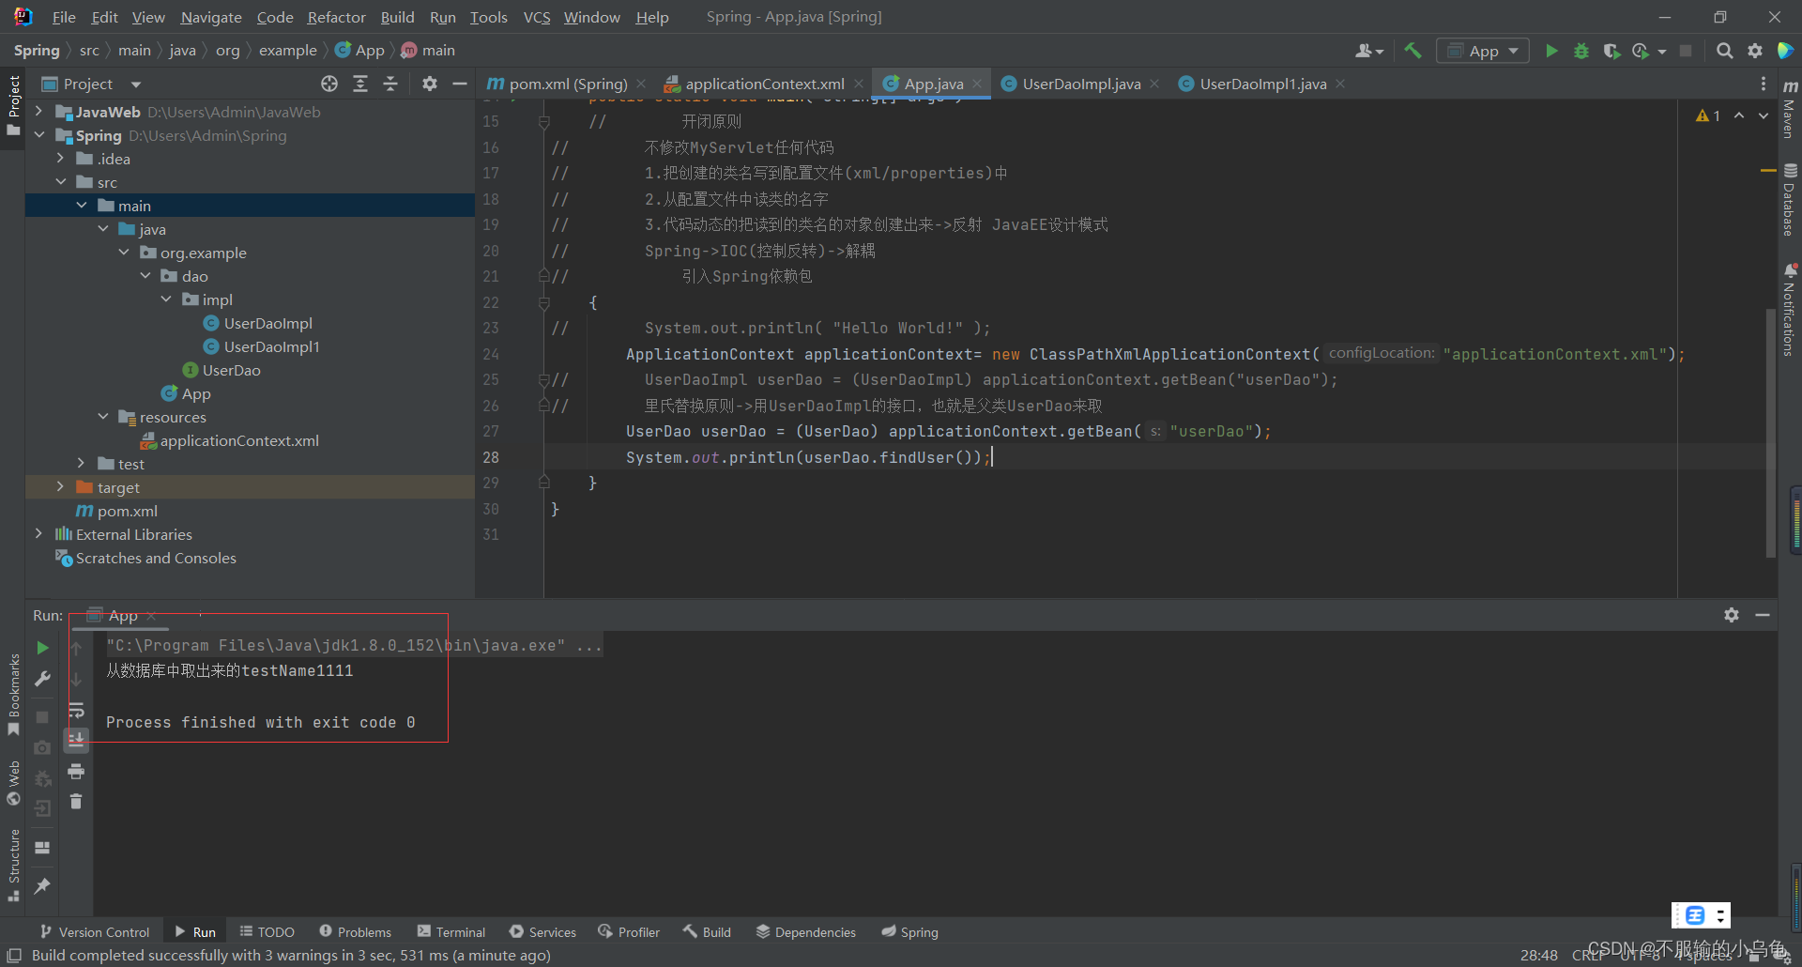Run with coverage shield icon

click(1611, 51)
